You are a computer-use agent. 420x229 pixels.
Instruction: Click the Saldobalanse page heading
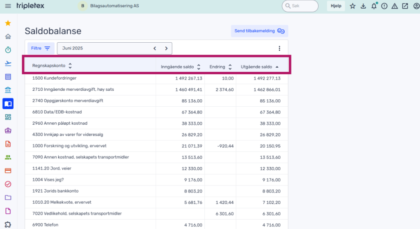pos(53,31)
